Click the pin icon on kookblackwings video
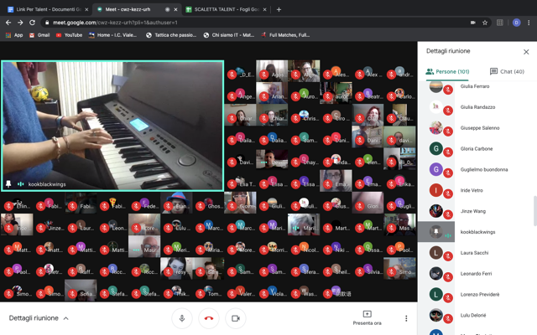 point(9,183)
